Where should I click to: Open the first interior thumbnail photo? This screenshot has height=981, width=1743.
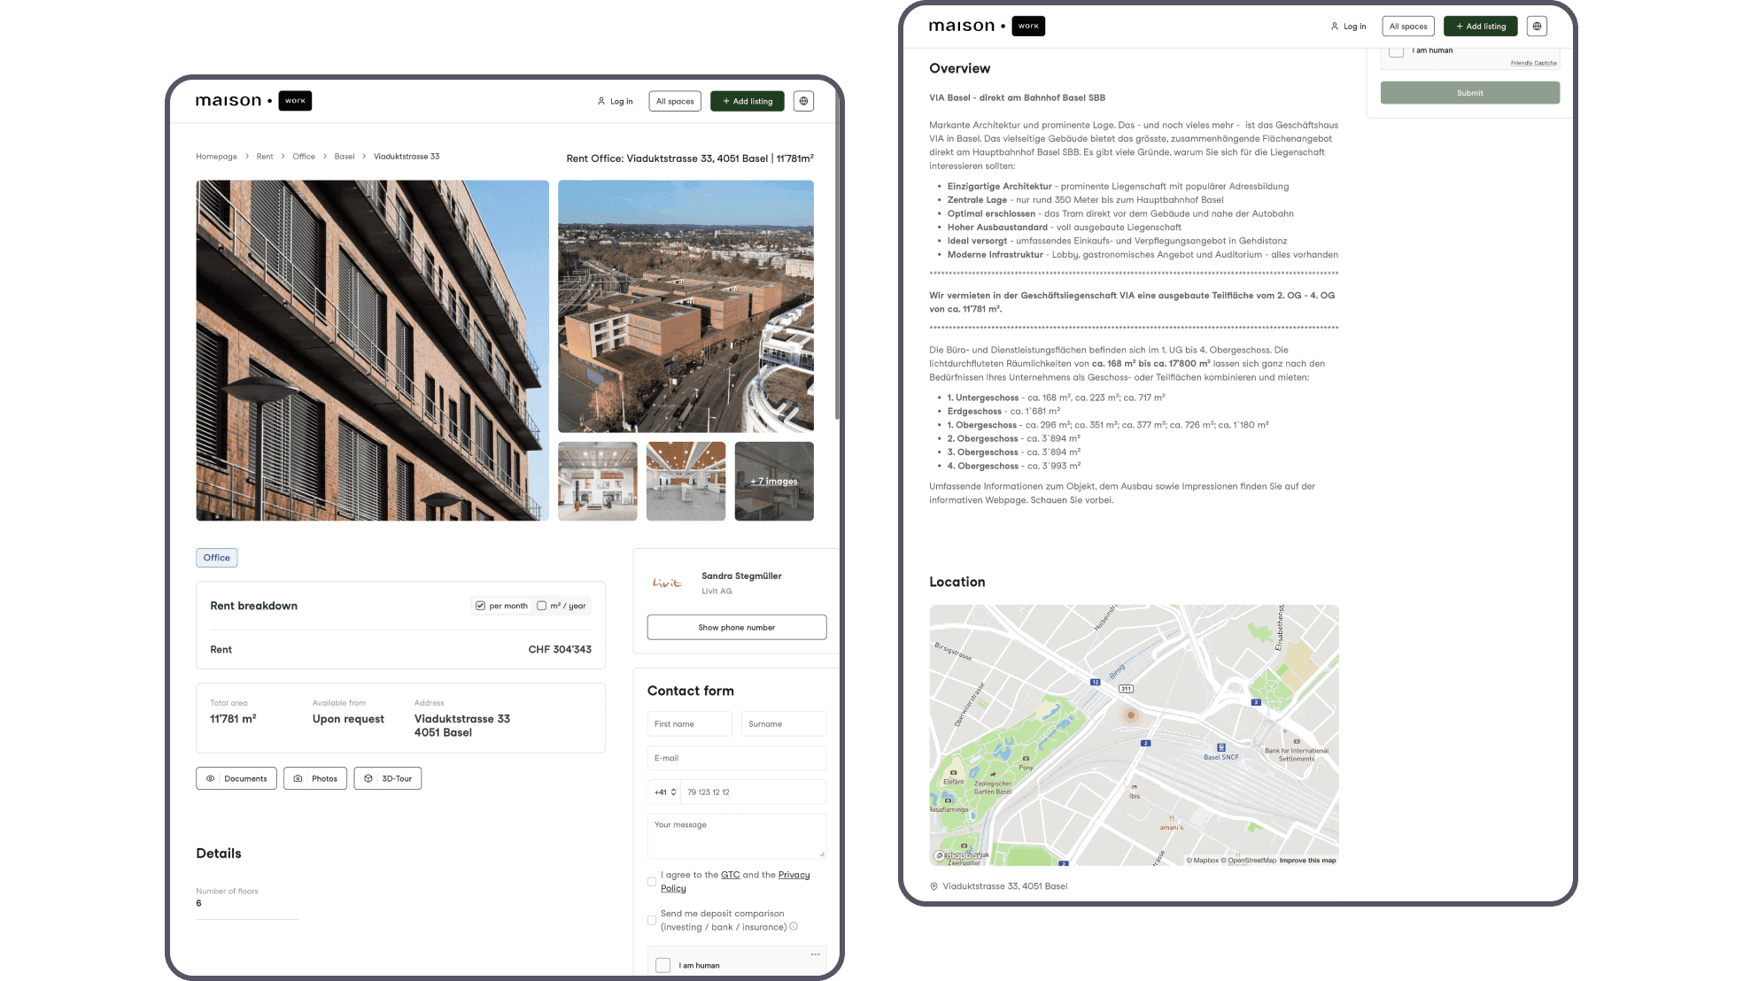click(598, 481)
